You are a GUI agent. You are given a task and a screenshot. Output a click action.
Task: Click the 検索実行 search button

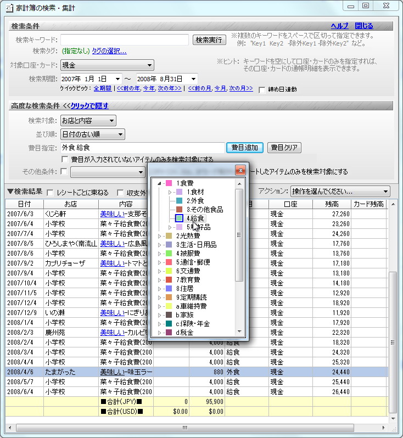(209, 40)
